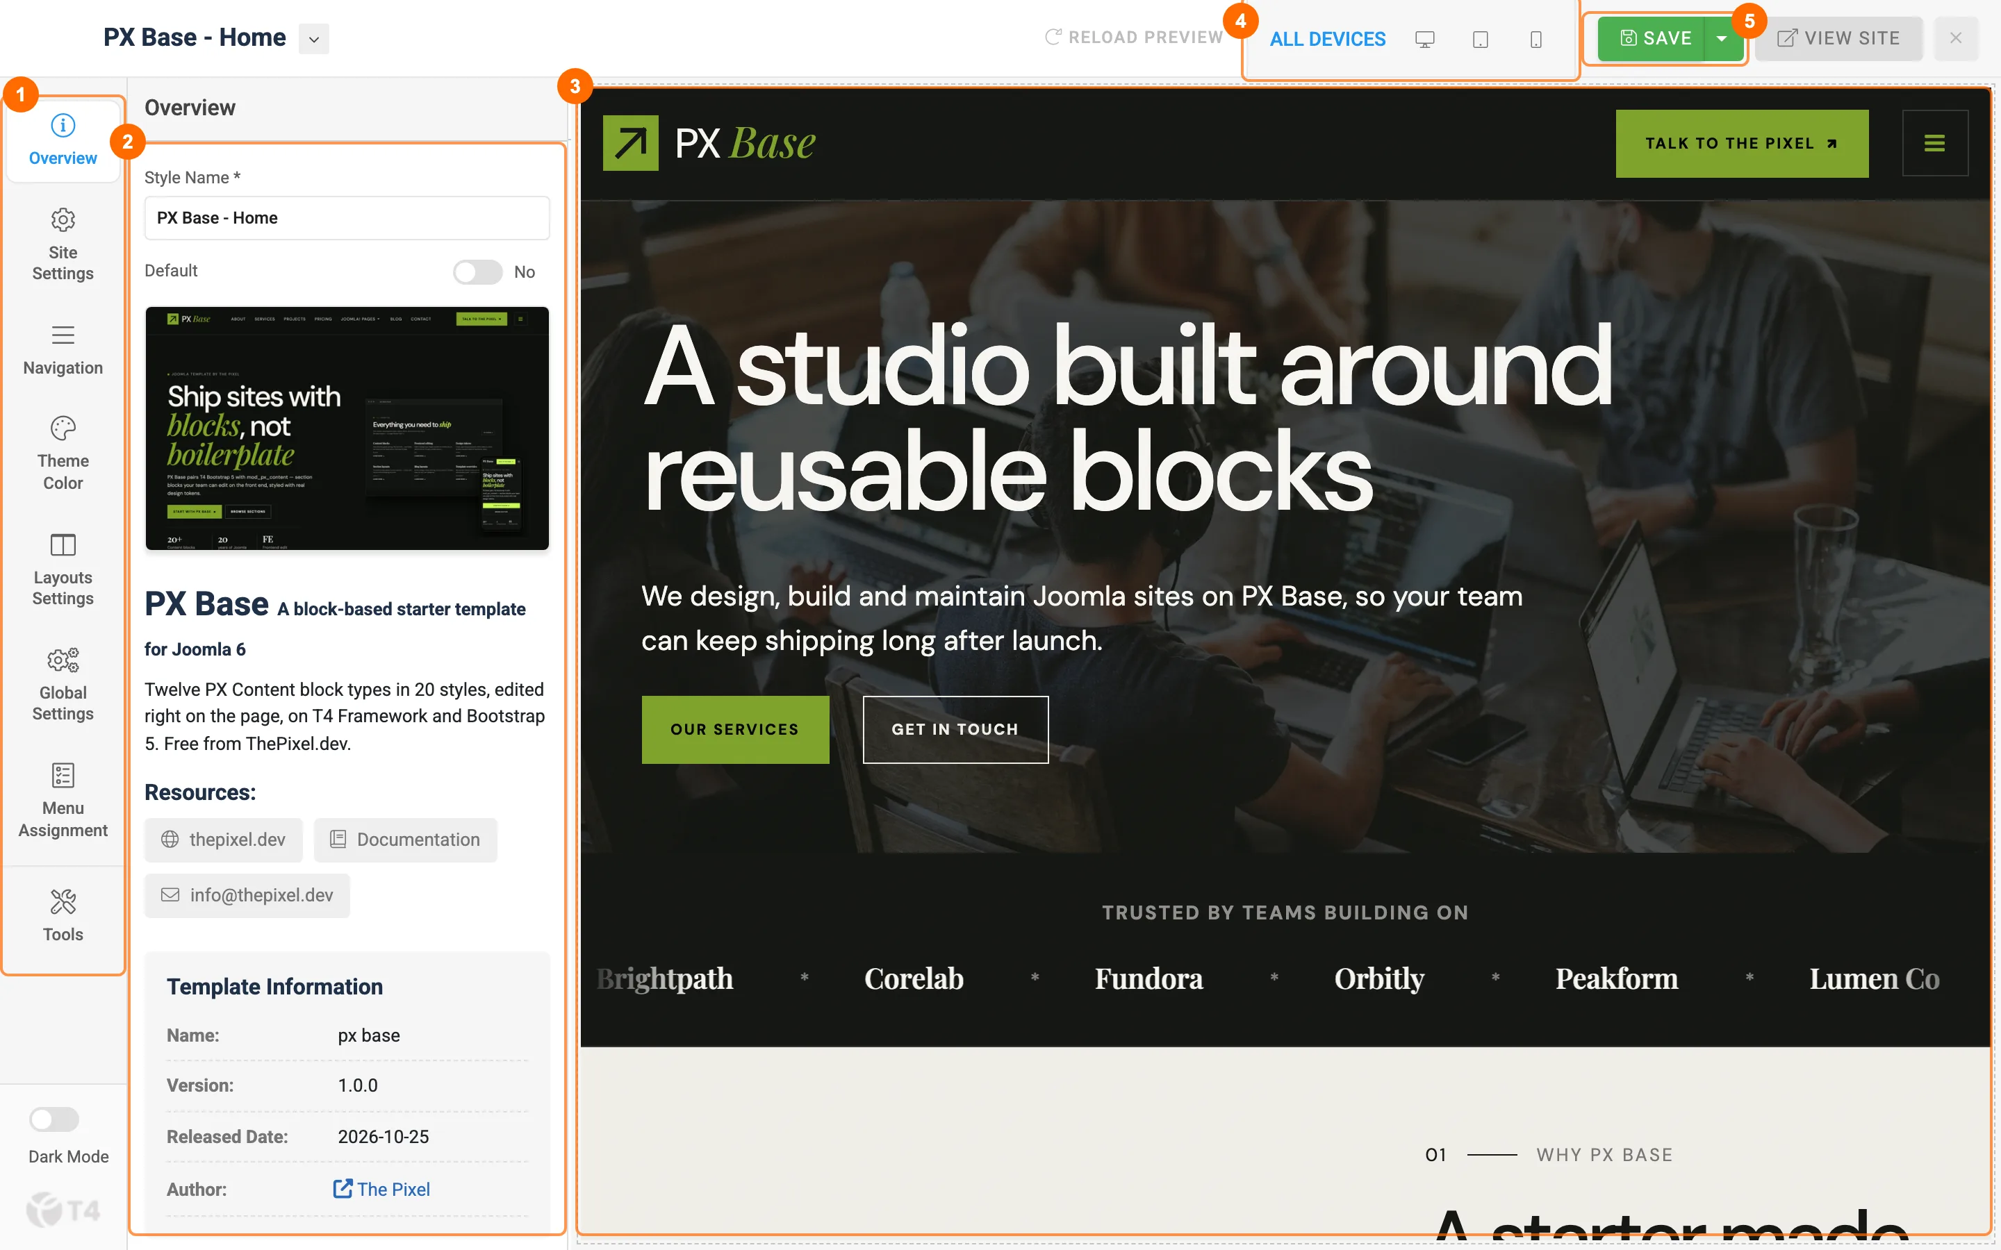Open the Documentation resource link
The height and width of the screenshot is (1250, 2001).
[405, 840]
